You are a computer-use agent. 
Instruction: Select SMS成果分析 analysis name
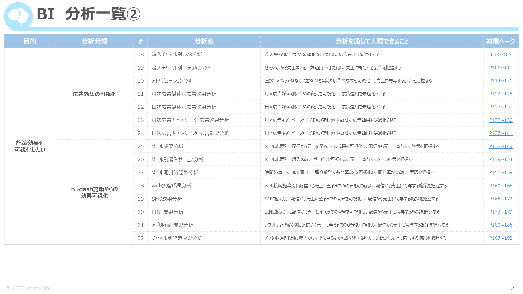tap(167, 199)
